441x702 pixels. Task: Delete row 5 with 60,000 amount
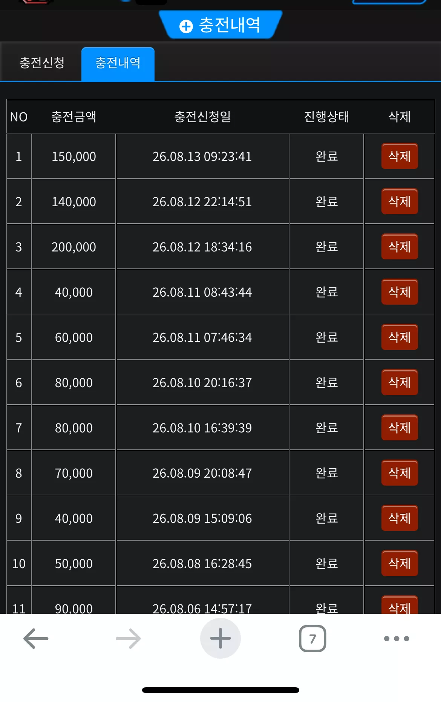point(400,337)
